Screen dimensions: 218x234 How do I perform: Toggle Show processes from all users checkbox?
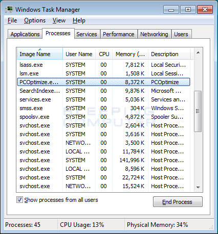pyautogui.click(x=19, y=200)
